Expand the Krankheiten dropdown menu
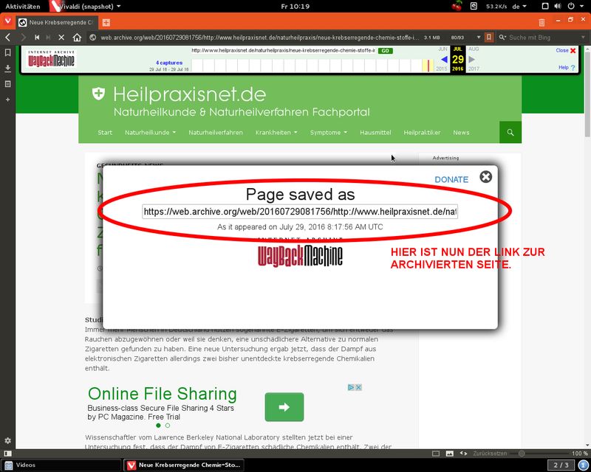 pos(276,133)
